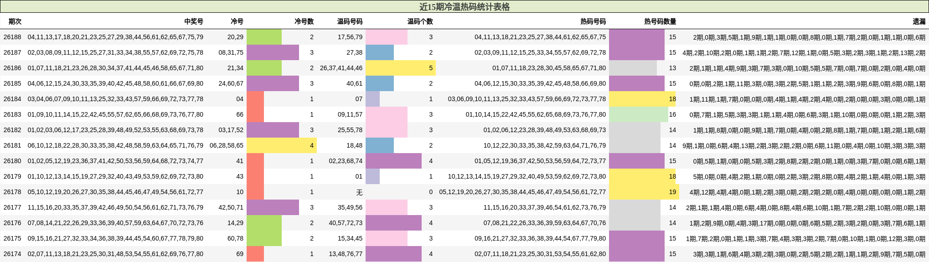The image size is (929, 262).
Task: Select period number 26174
Action: [12, 254]
